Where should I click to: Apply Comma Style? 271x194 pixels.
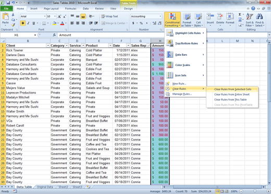(147, 23)
